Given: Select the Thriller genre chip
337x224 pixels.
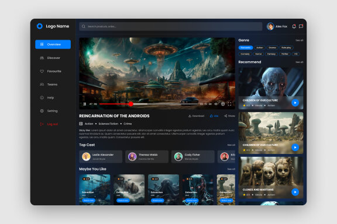Looking at the screenshot, I should pyautogui.click(x=284, y=54).
